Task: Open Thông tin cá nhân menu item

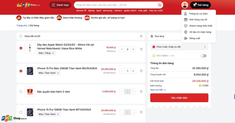Action: 199,14
